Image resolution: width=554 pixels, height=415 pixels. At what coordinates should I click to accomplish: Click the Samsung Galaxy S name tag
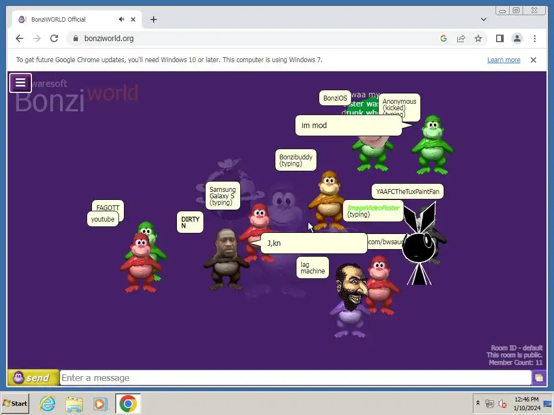(222, 196)
